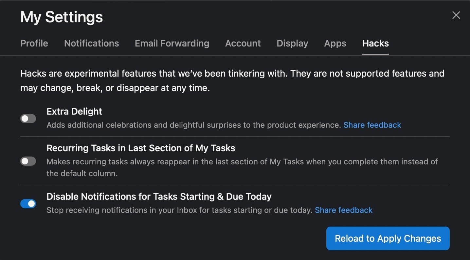This screenshot has width=470, height=260.
Task: Close the My Settings dialog
Action: coord(456,15)
